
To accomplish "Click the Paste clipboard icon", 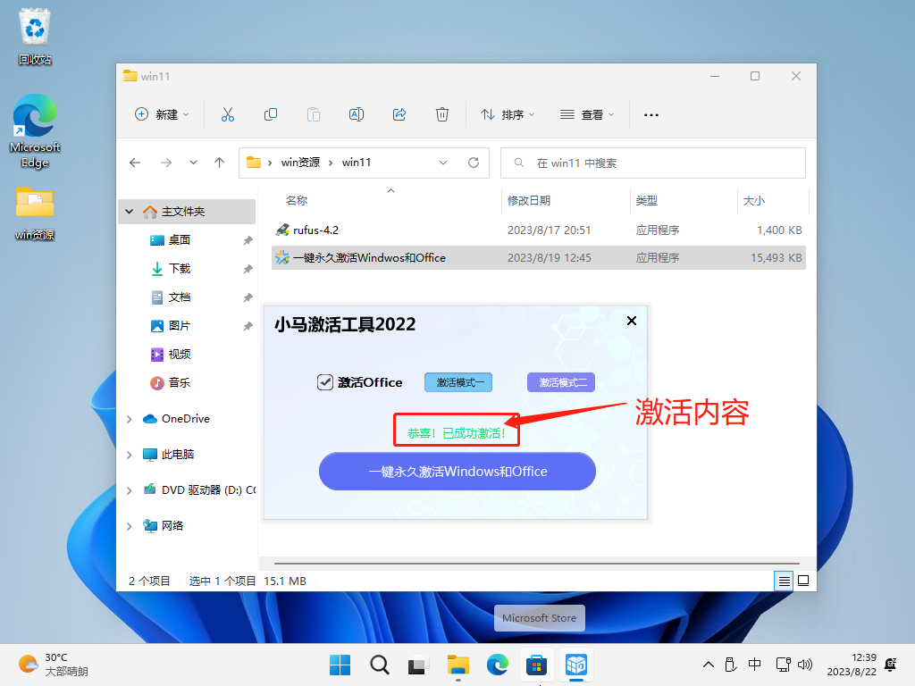I will point(314,114).
